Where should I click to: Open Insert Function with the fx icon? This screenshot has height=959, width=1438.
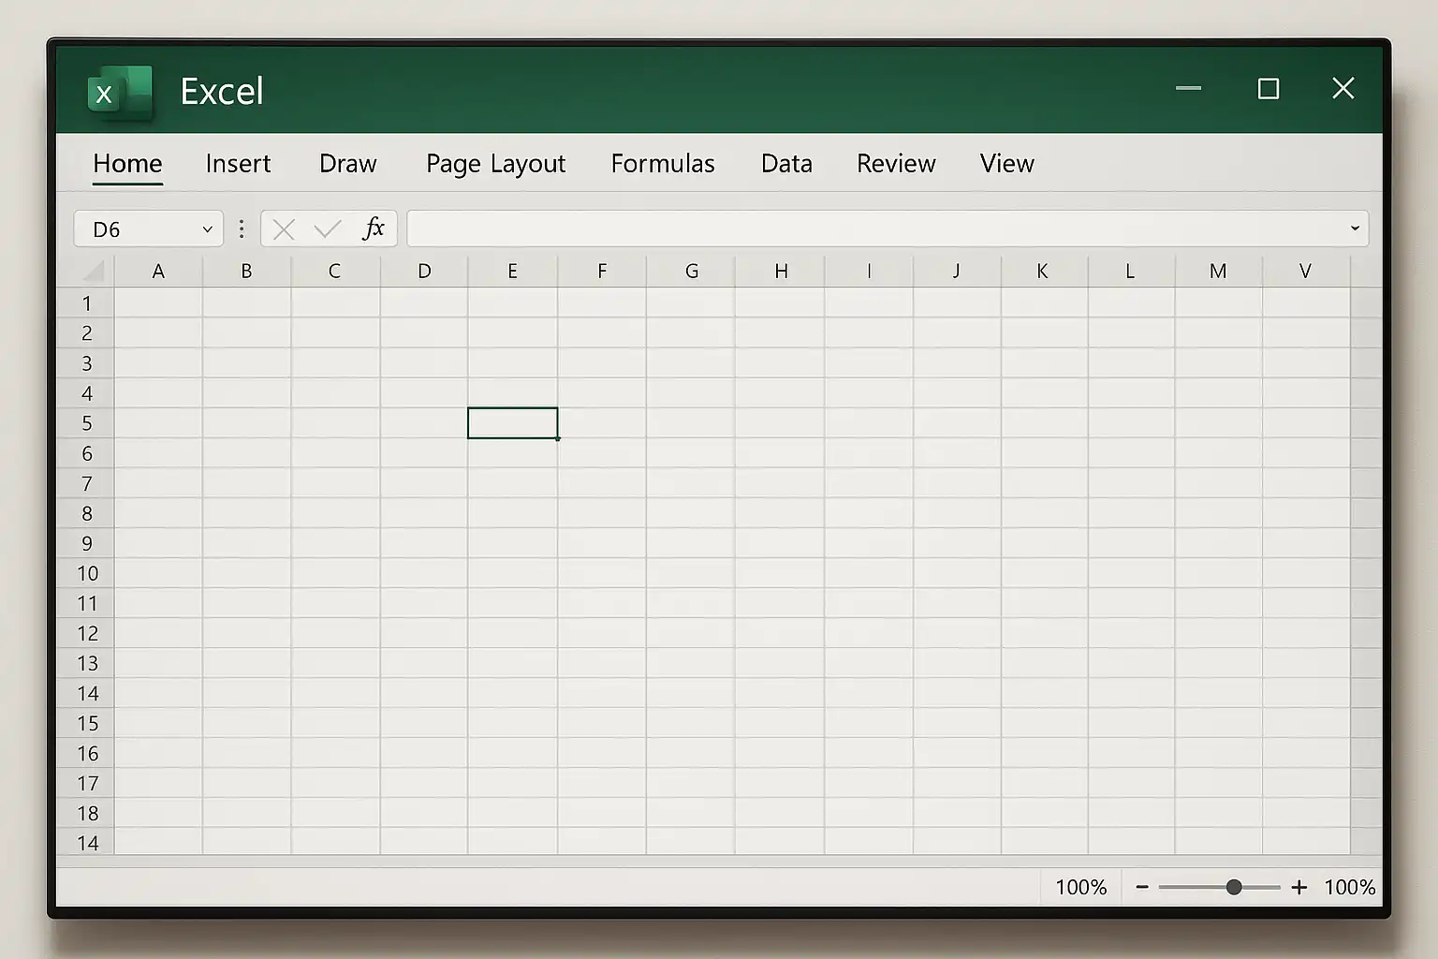[x=374, y=229]
